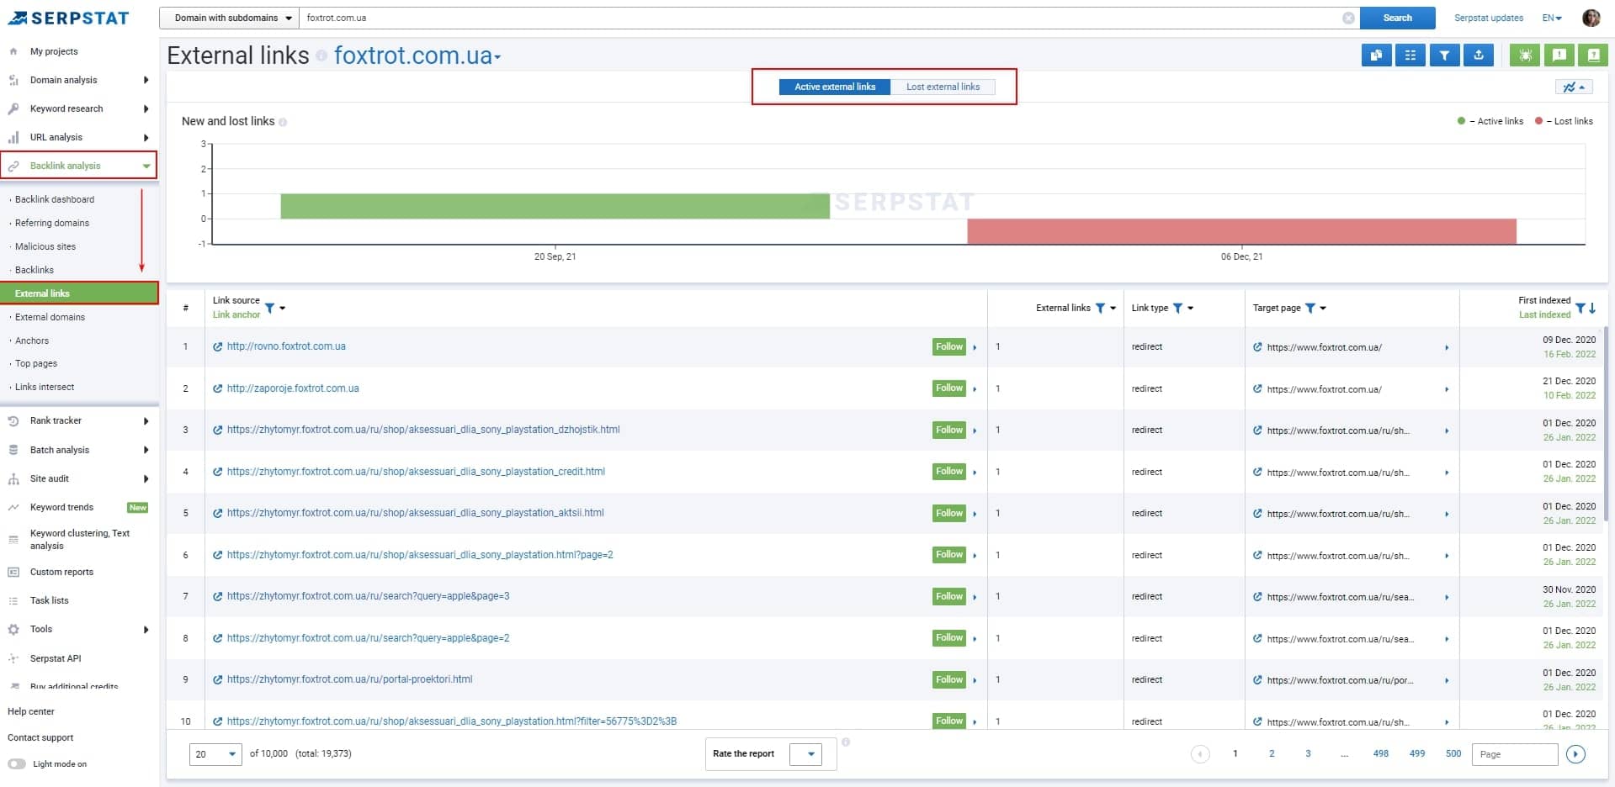Viewport: 1615px width, 787px height.
Task: Click the red lost links bar in chart
Action: click(x=1241, y=231)
